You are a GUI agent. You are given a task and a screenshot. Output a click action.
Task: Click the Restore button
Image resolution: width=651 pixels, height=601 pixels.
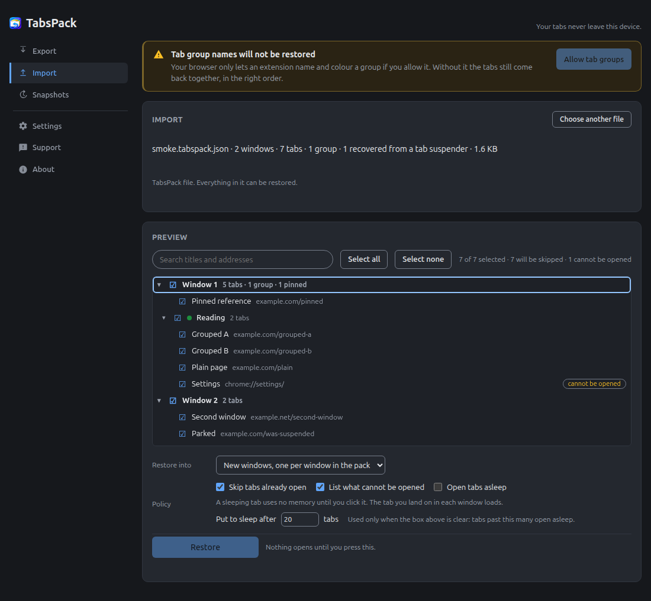pyautogui.click(x=205, y=547)
